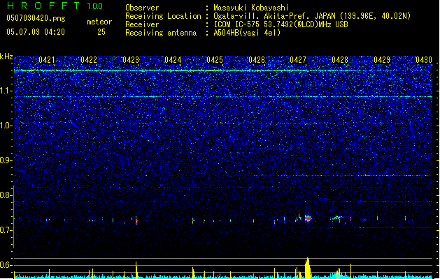Screen dimensions: 440x279
Task: Click time marker 0423
Action: 131,60
